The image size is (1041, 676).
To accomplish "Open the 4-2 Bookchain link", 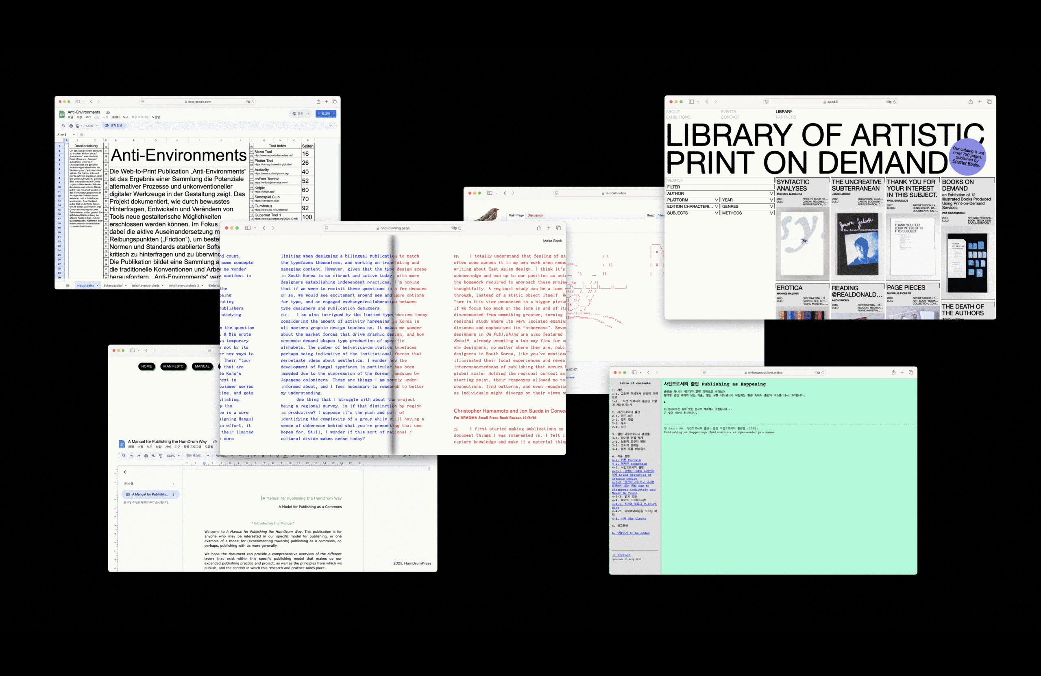I will pyautogui.click(x=629, y=464).
